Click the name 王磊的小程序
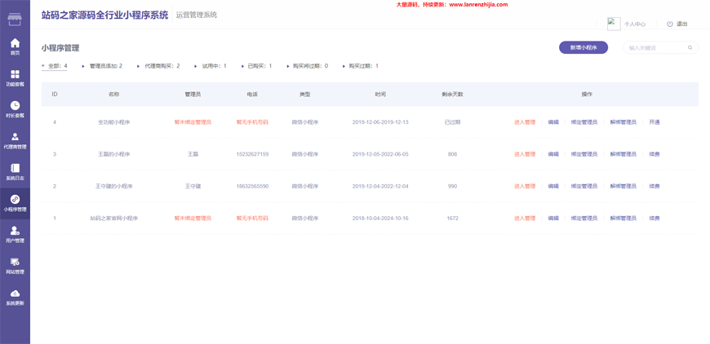The image size is (710, 344). 114,154
